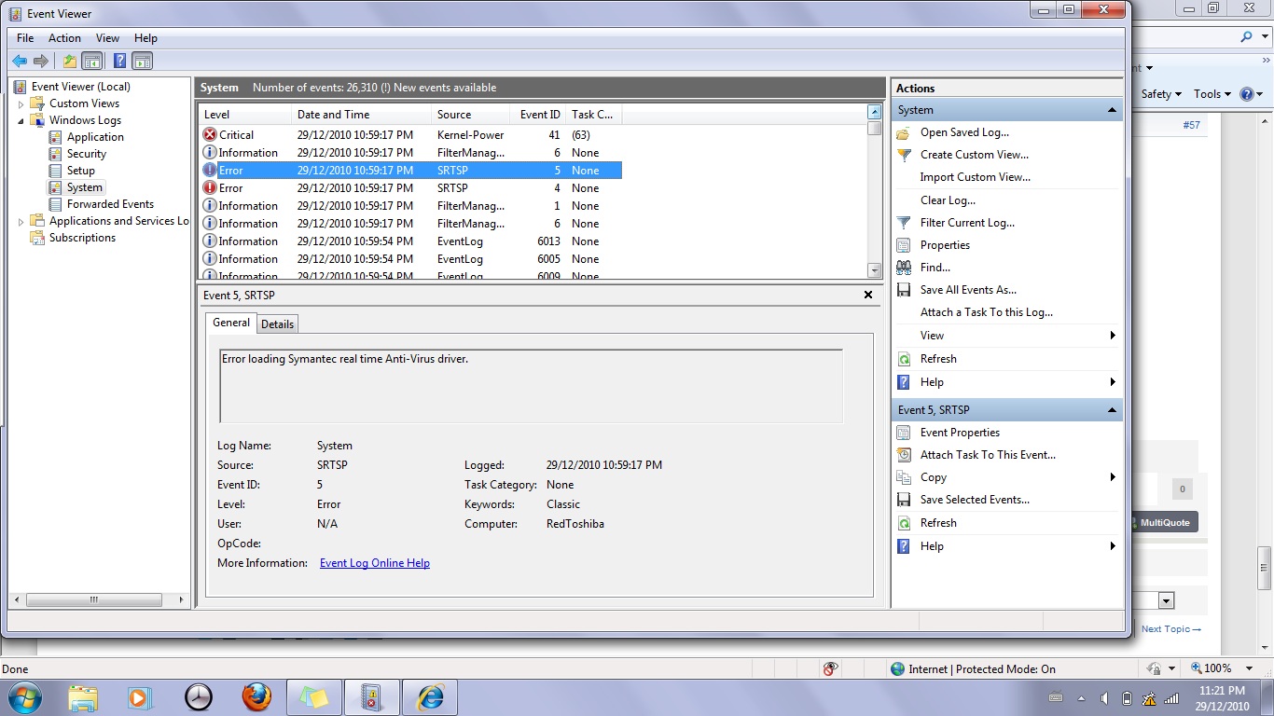This screenshot has width=1274, height=716.
Task: Click Filter Current Log action
Action: coord(967,223)
